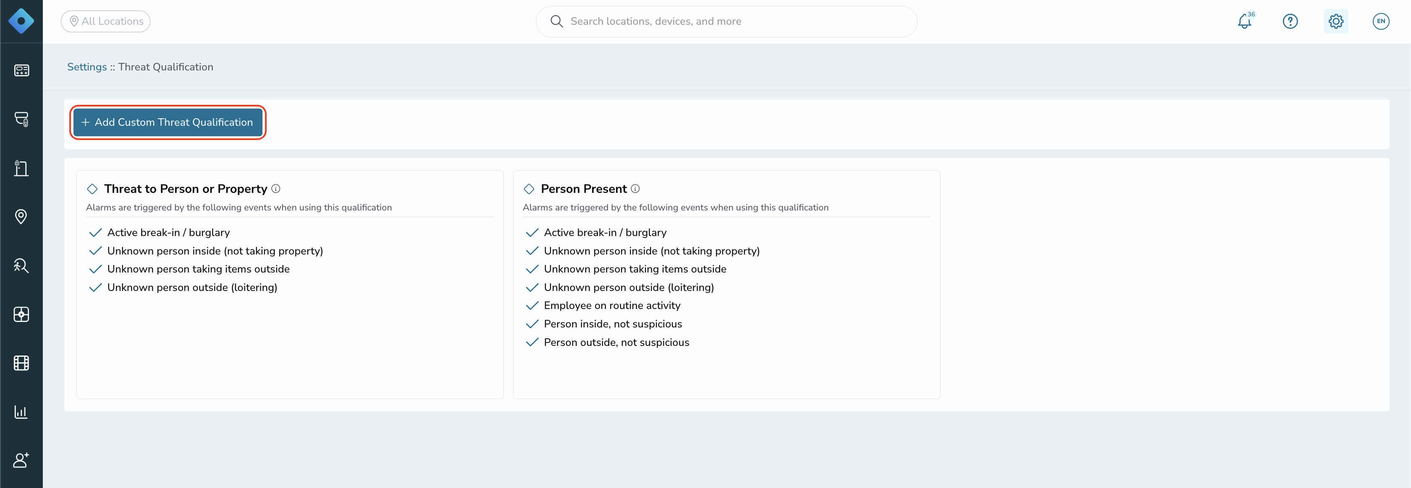
Task: Click Add Custom Threat Qualification button
Action: coord(168,122)
